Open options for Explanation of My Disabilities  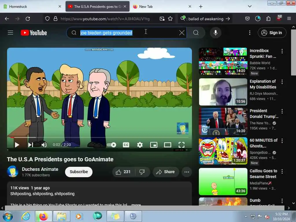pos(282,82)
